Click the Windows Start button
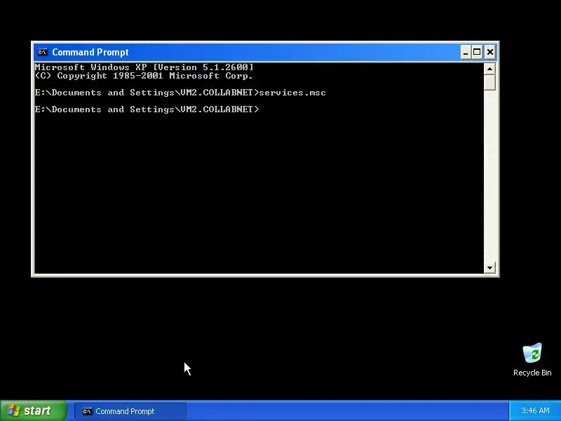 coord(33,410)
